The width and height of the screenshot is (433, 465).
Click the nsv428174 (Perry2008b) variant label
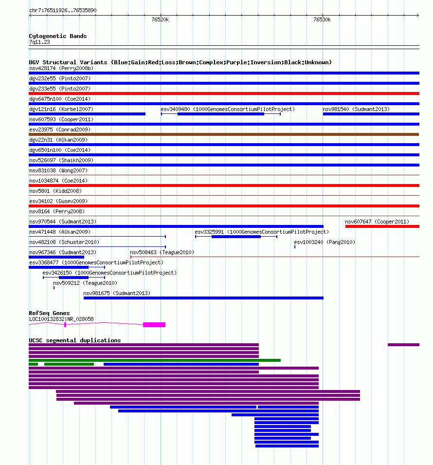[x=61, y=69]
